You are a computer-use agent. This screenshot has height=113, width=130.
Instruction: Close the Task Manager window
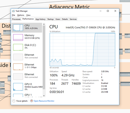[115, 11]
